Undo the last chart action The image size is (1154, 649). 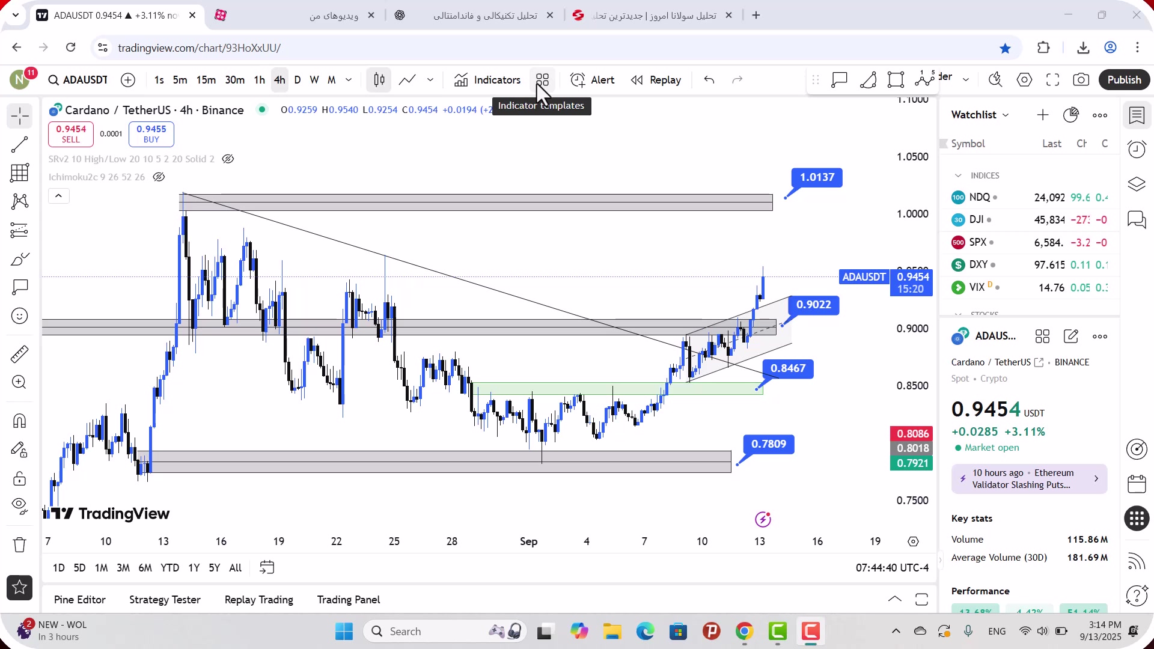click(x=709, y=80)
